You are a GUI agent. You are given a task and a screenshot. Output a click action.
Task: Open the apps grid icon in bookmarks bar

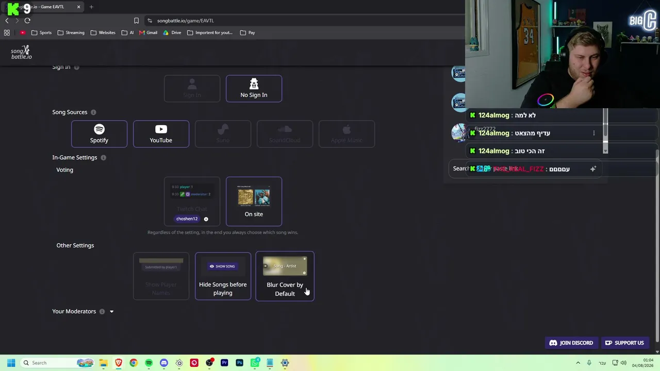pyautogui.click(x=7, y=32)
